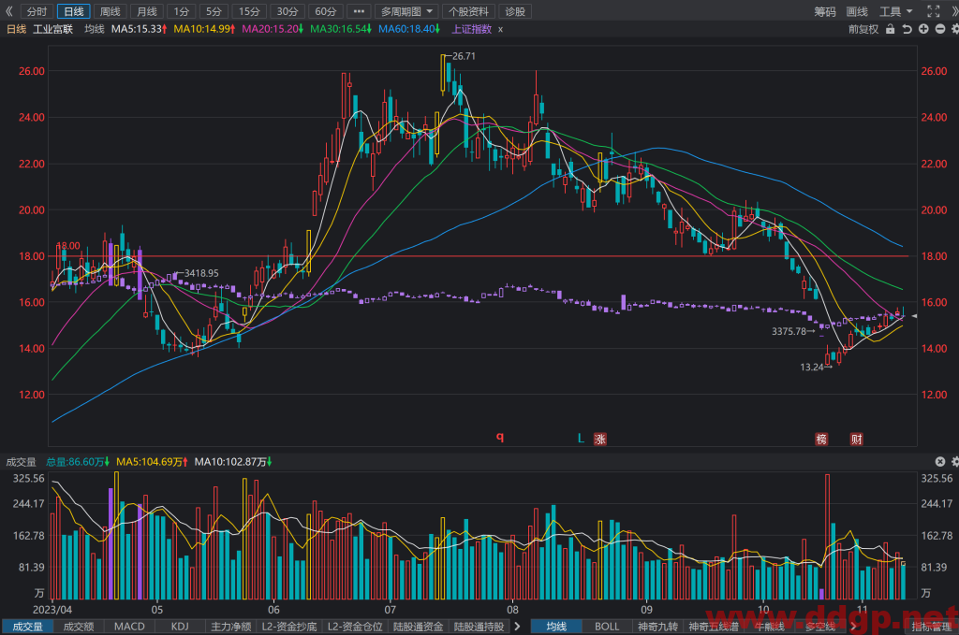
Task: Select the BOLL main chart tab
Action: click(x=607, y=627)
